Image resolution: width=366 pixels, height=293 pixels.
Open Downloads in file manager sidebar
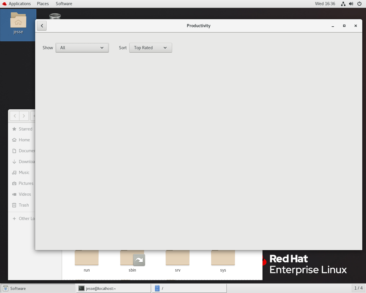click(22, 162)
